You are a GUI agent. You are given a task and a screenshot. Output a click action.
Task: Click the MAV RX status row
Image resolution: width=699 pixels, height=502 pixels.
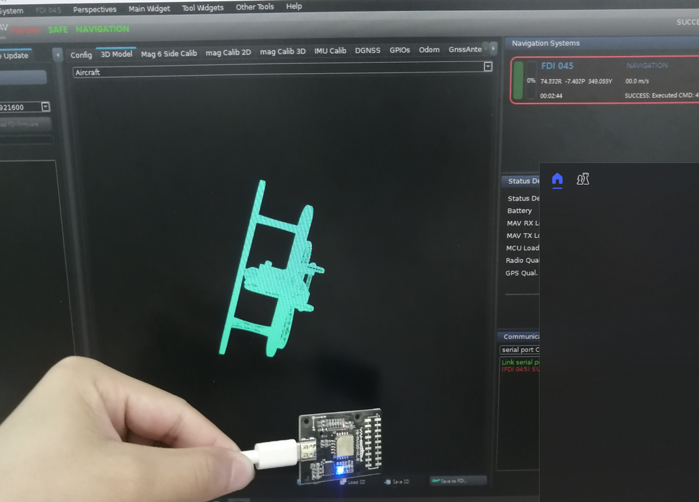click(522, 223)
